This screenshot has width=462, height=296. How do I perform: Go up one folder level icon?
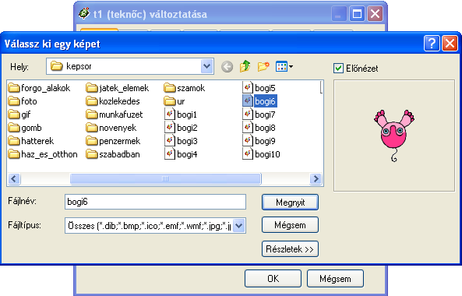(245, 66)
